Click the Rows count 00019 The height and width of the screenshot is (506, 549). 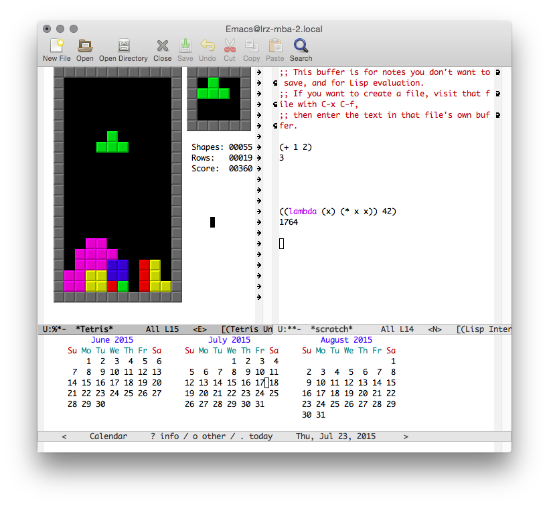pos(240,158)
